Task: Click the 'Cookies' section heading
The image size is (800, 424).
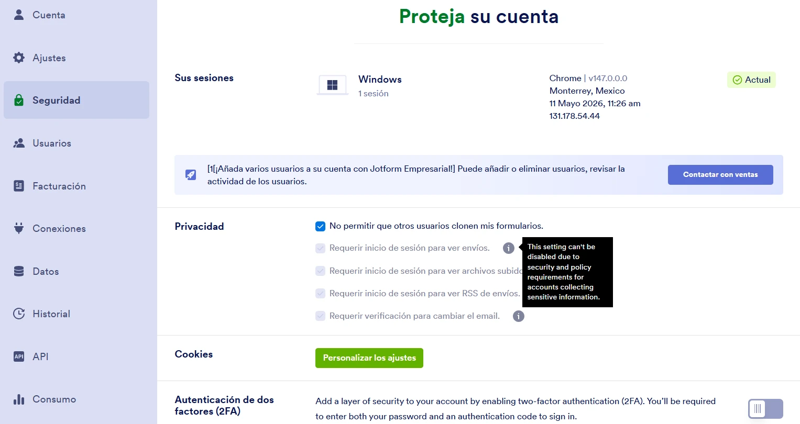Action: click(194, 354)
